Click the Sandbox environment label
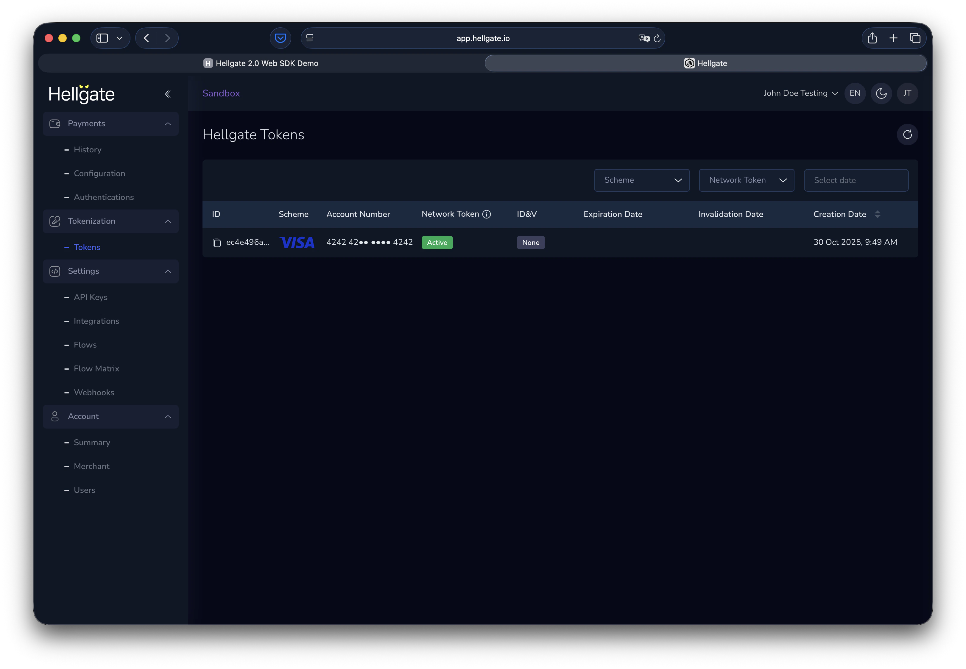The image size is (966, 669). click(x=221, y=93)
